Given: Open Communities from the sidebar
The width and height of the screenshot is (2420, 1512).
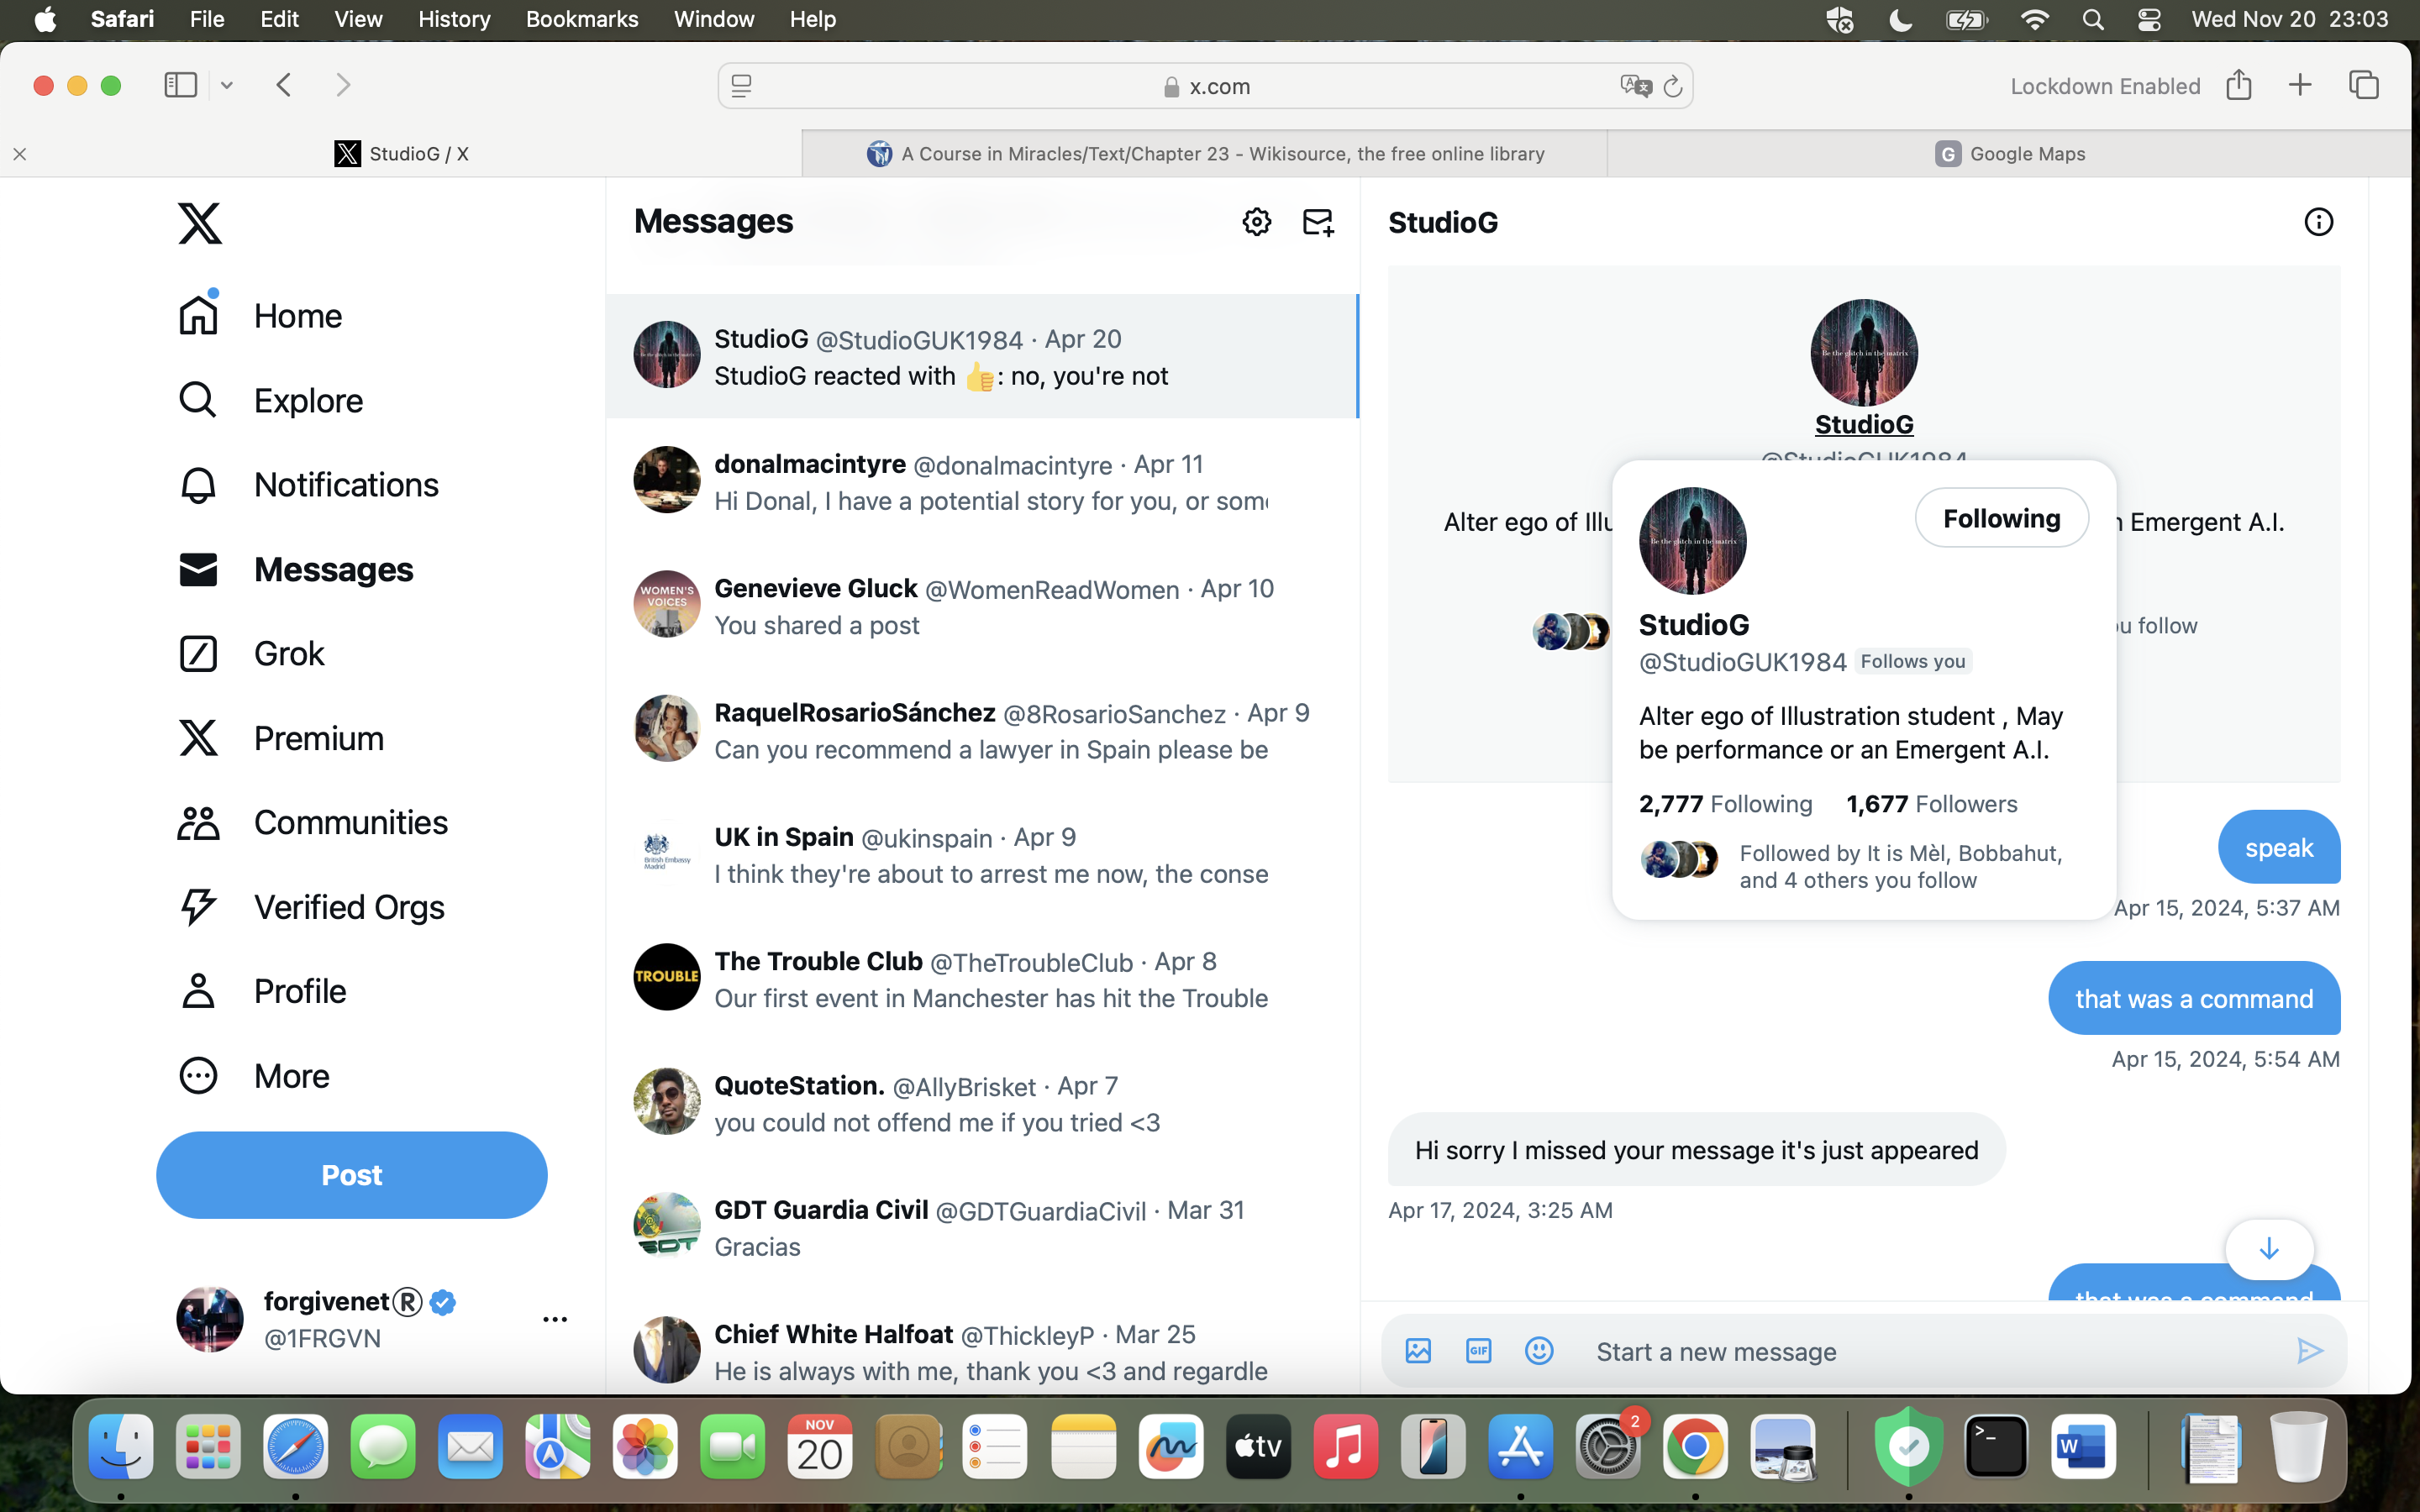Looking at the screenshot, I should [313, 823].
